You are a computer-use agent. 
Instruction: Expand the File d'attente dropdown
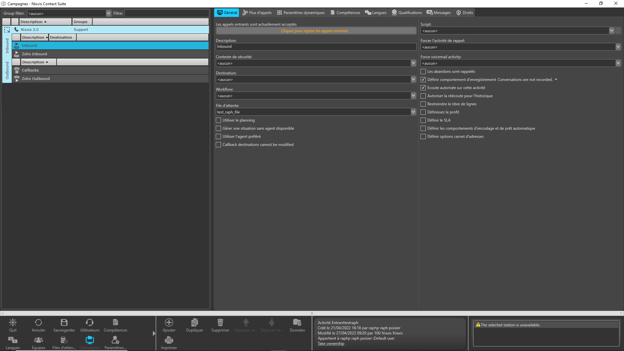(x=413, y=112)
